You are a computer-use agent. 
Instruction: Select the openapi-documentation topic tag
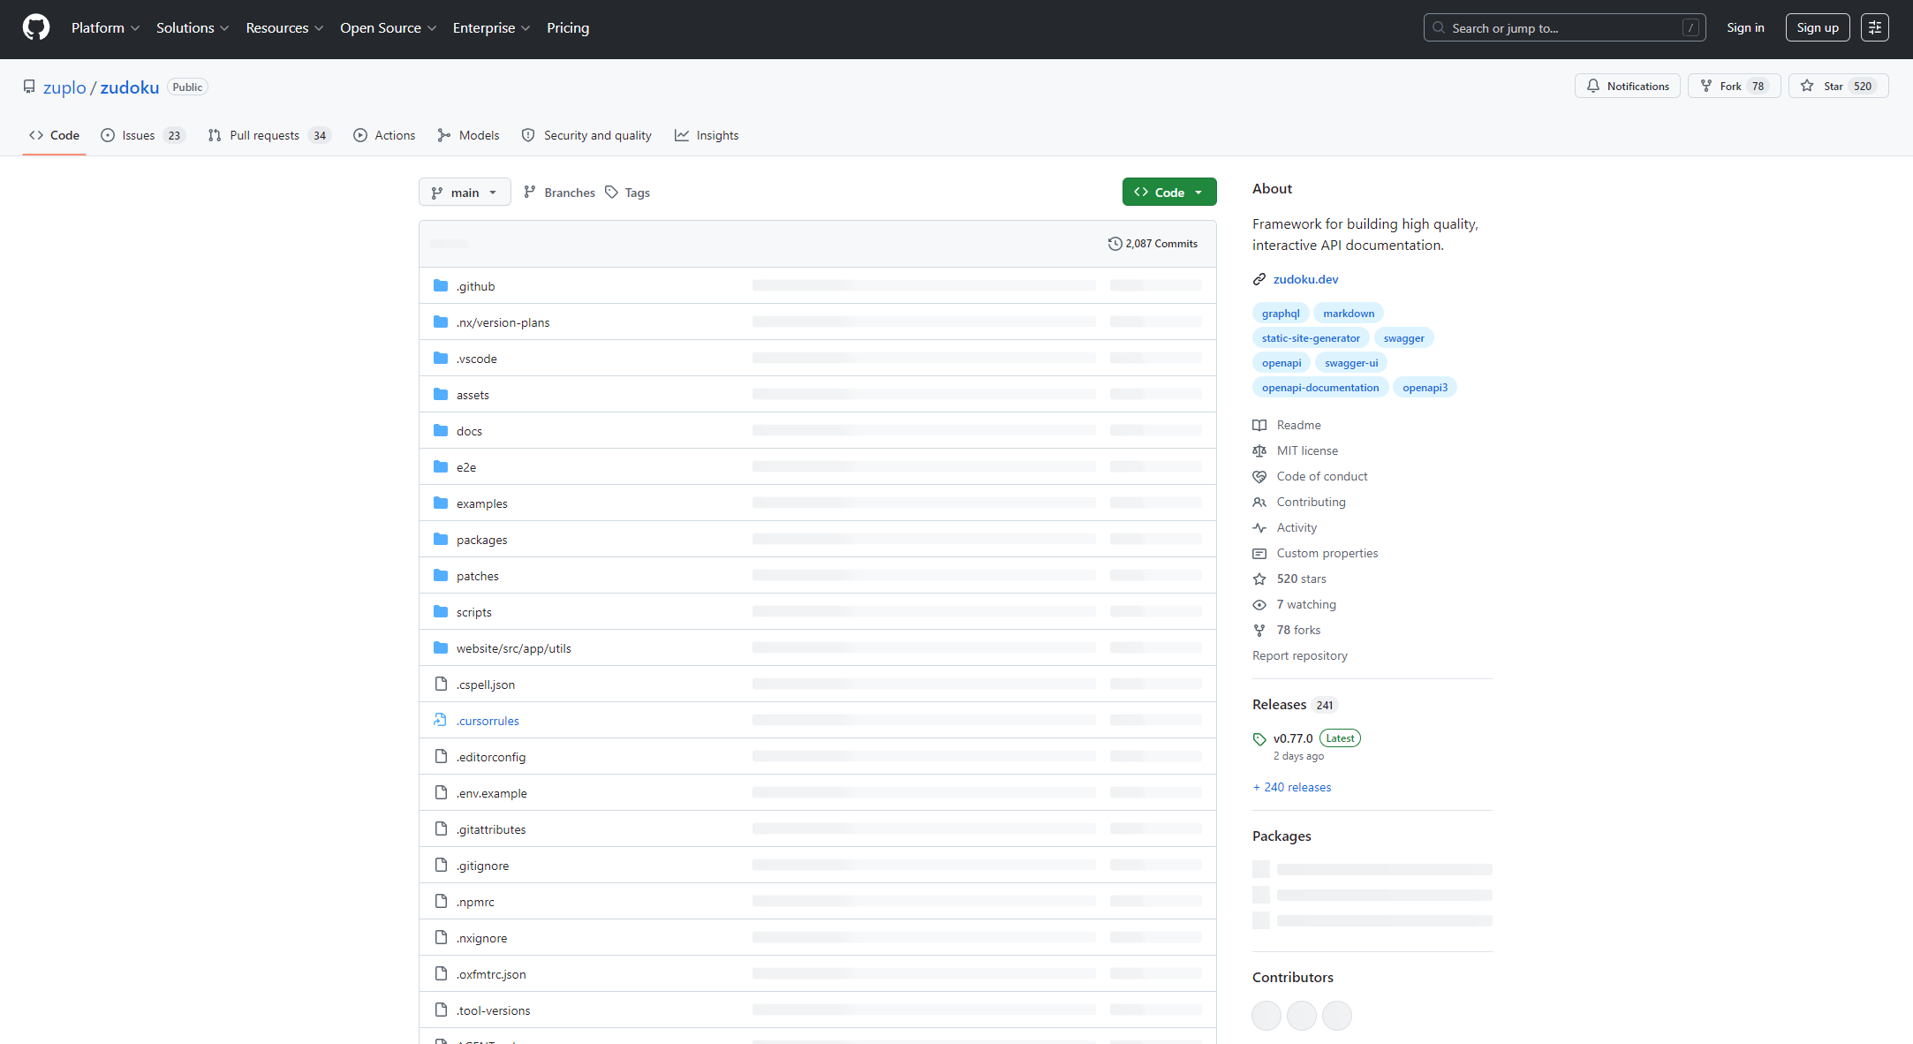click(x=1320, y=388)
